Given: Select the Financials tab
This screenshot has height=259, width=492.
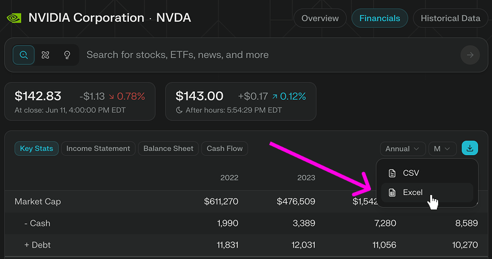Looking at the screenshot, I should click(379, 18).
